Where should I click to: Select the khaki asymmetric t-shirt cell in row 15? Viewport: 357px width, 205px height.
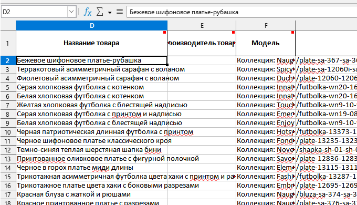click(91, 177)
